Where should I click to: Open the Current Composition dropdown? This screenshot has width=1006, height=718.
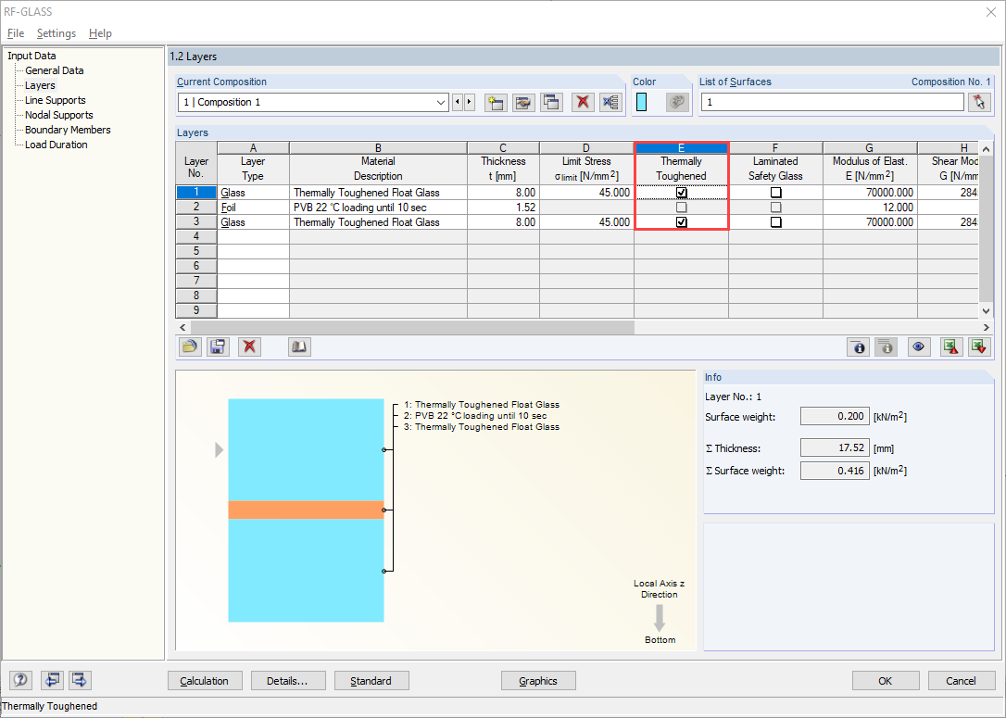pyautogui.click(x=441, y=102)
